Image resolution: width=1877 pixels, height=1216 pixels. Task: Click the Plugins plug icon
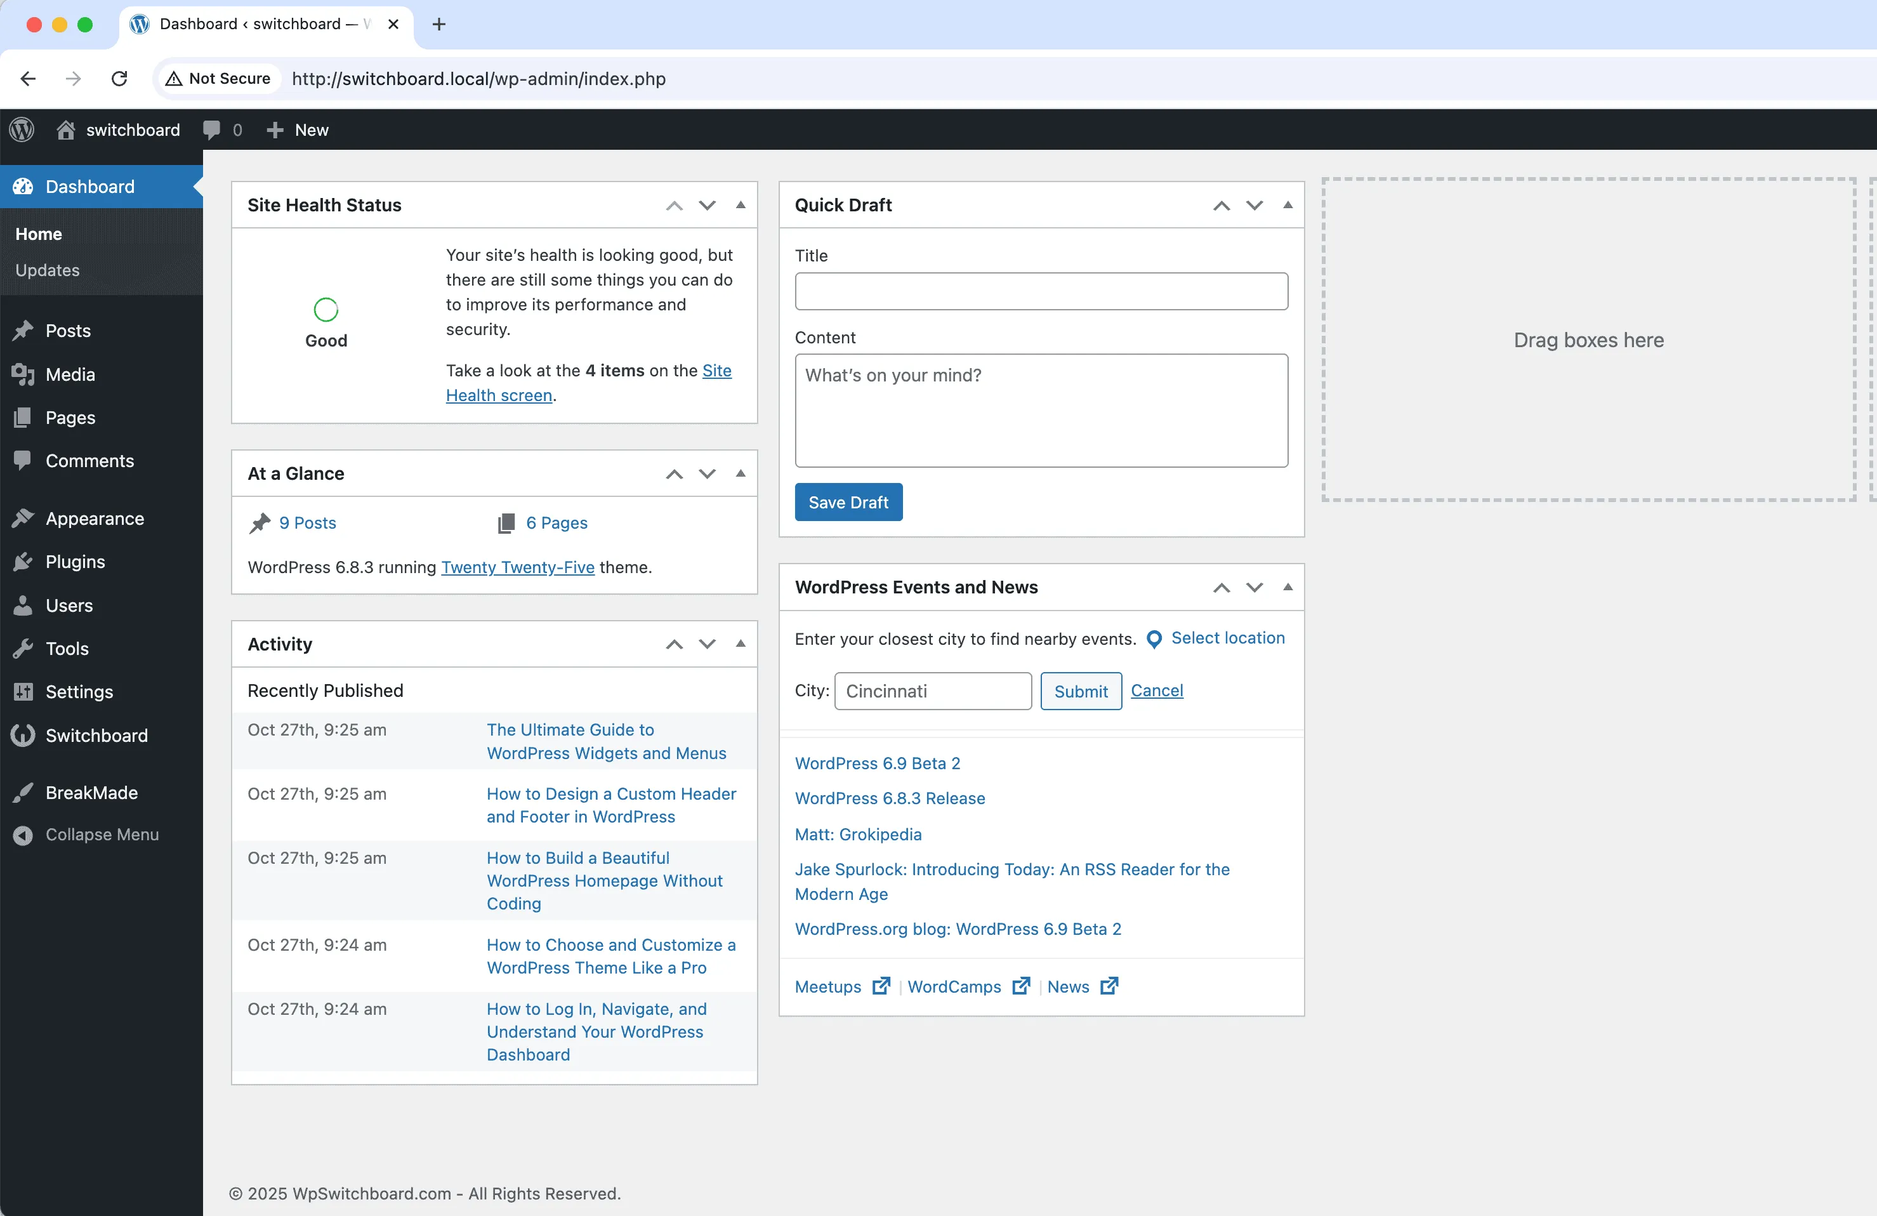click(23, 562)
